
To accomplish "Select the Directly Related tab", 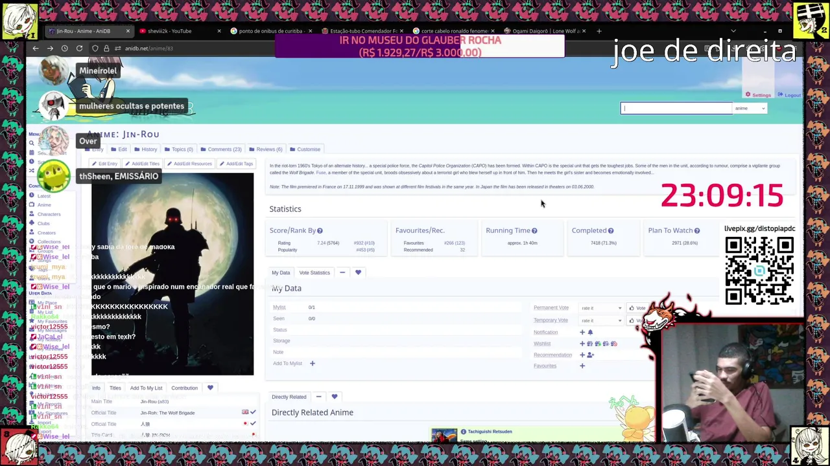I will coord(289,397).
